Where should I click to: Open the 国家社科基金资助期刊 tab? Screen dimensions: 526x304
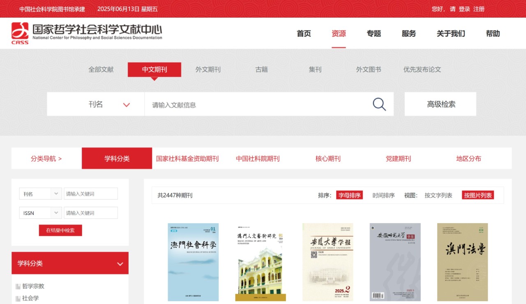point(187,159)
